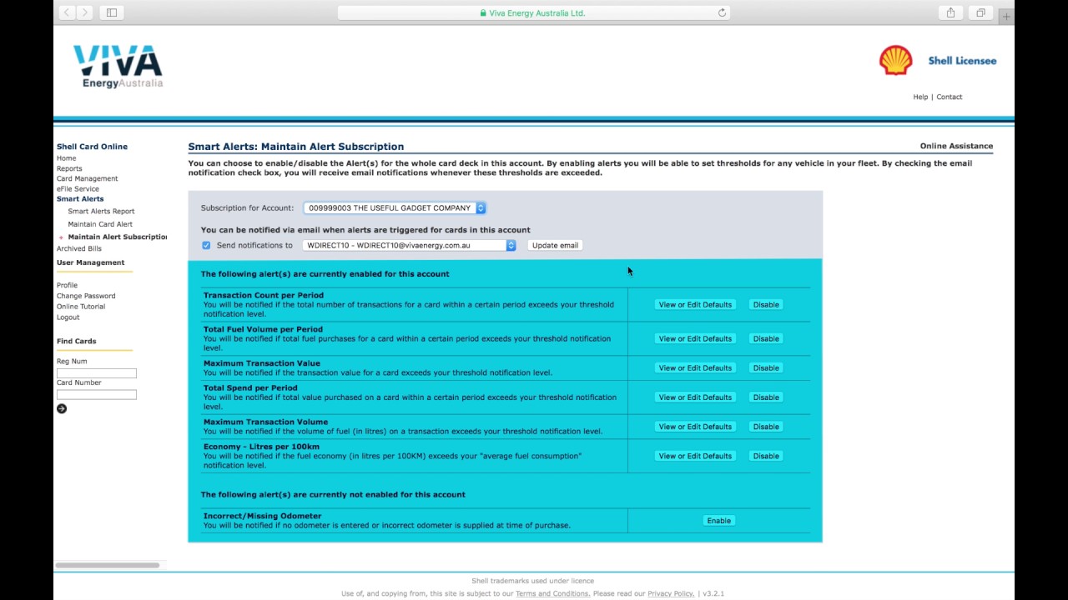Click the User Management heading
This screenshot has height=600, width=1068.
coord(90,262)
